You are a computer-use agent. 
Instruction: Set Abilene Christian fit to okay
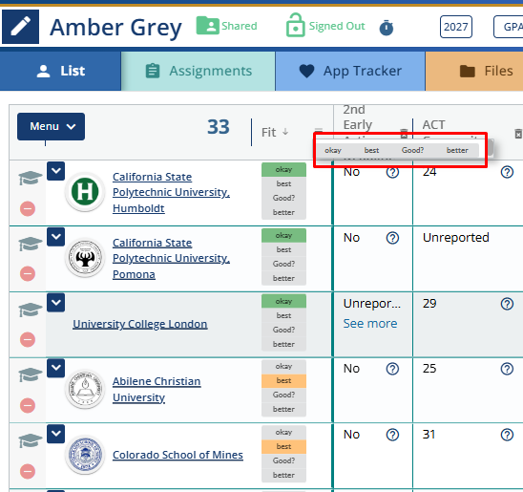283,367
